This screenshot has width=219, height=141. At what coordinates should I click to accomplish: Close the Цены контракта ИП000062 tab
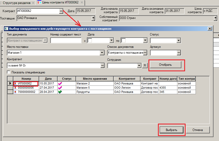tap(82, 2)
